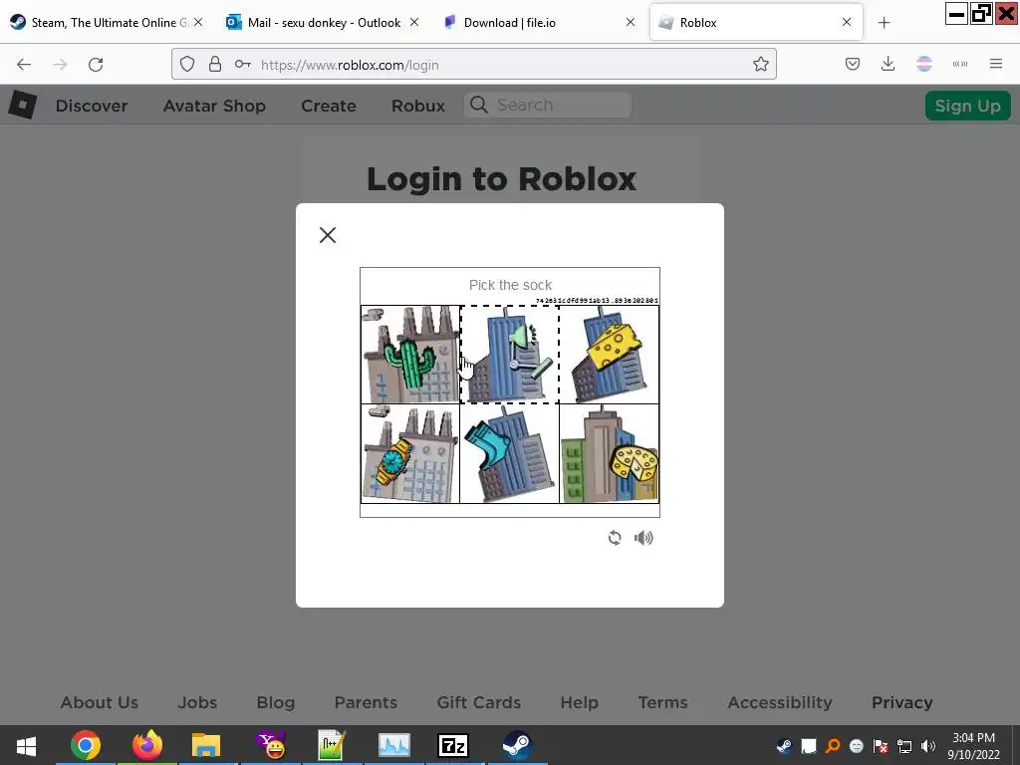Open the Terms footer link
Image resolution: width=1020 pixels, height=765 pixels.
coord(662,702)
